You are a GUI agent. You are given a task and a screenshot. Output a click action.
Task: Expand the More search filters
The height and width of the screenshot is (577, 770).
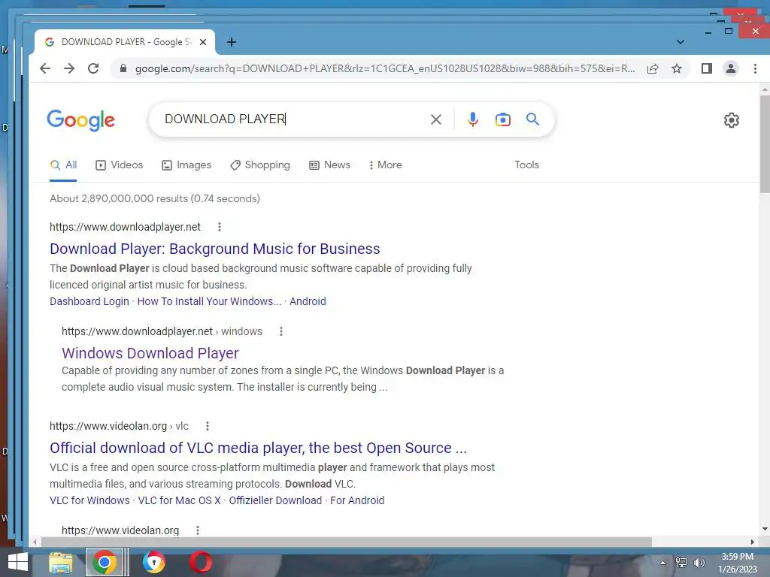pos(386,165)
